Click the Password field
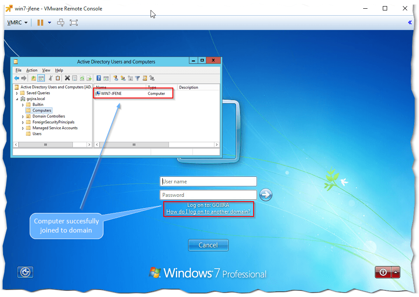 [208, 195]
